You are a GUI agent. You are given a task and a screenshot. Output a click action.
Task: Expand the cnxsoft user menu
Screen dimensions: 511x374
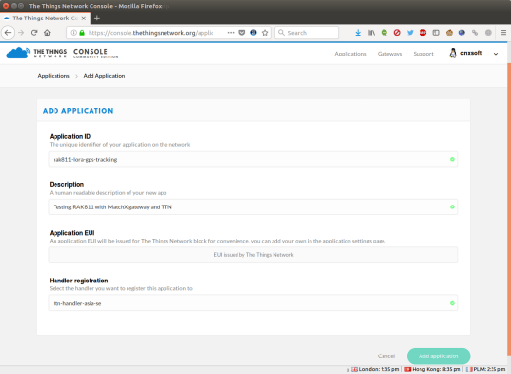tap(496, 54)
